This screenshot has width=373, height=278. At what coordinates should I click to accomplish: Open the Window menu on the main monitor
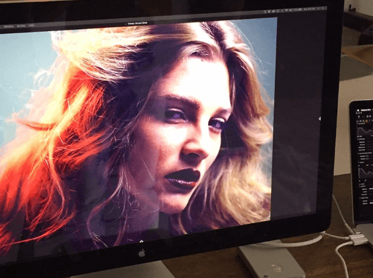click(9, 26)
